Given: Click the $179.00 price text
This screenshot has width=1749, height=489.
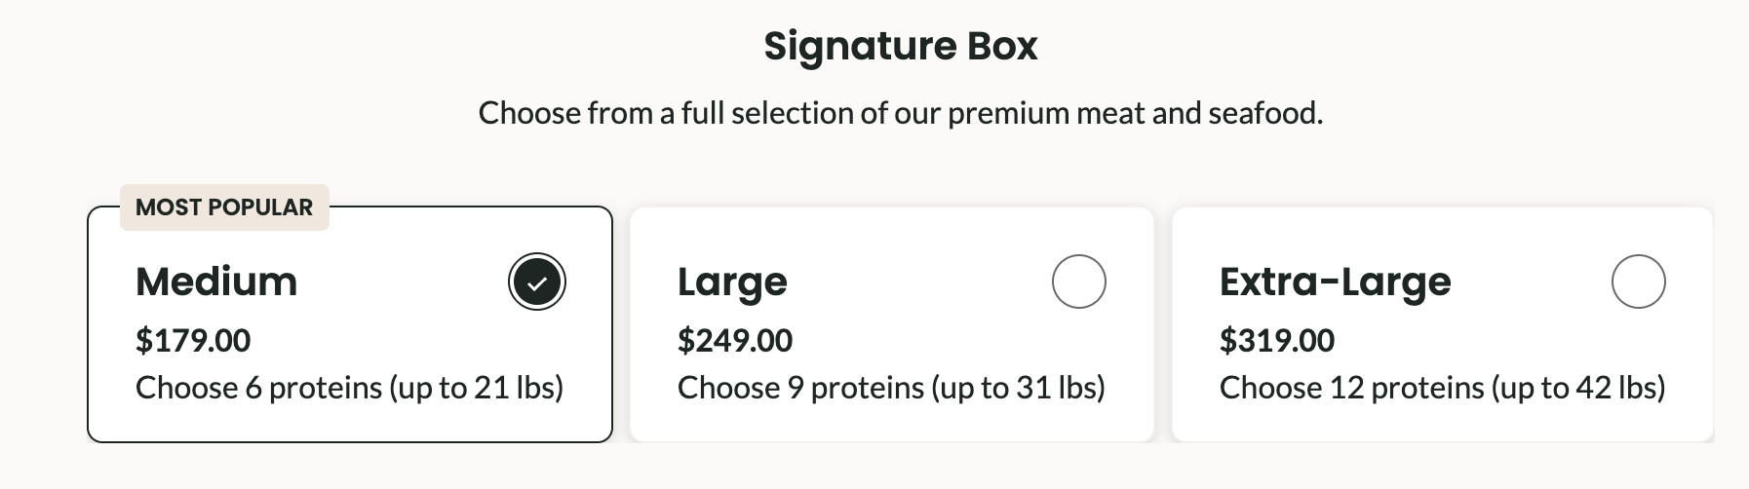Looking at the screenshot, I should pyautogui.click(x=193, y=340).
